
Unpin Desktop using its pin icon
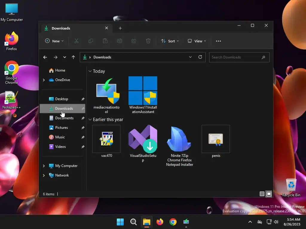83,99
